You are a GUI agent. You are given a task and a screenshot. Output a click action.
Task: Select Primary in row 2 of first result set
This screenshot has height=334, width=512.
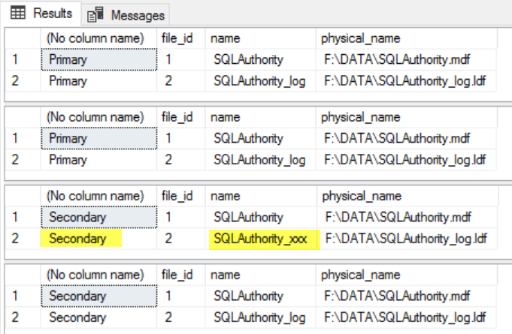point(98,81)
